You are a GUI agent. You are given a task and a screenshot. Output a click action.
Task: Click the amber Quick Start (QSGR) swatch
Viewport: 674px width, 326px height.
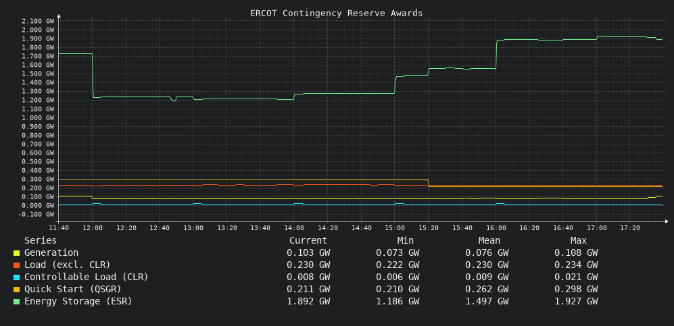coord(16,290)
